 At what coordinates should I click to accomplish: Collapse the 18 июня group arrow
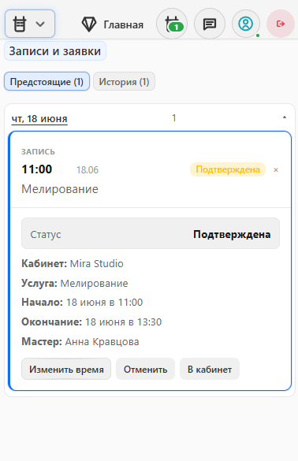285,117
